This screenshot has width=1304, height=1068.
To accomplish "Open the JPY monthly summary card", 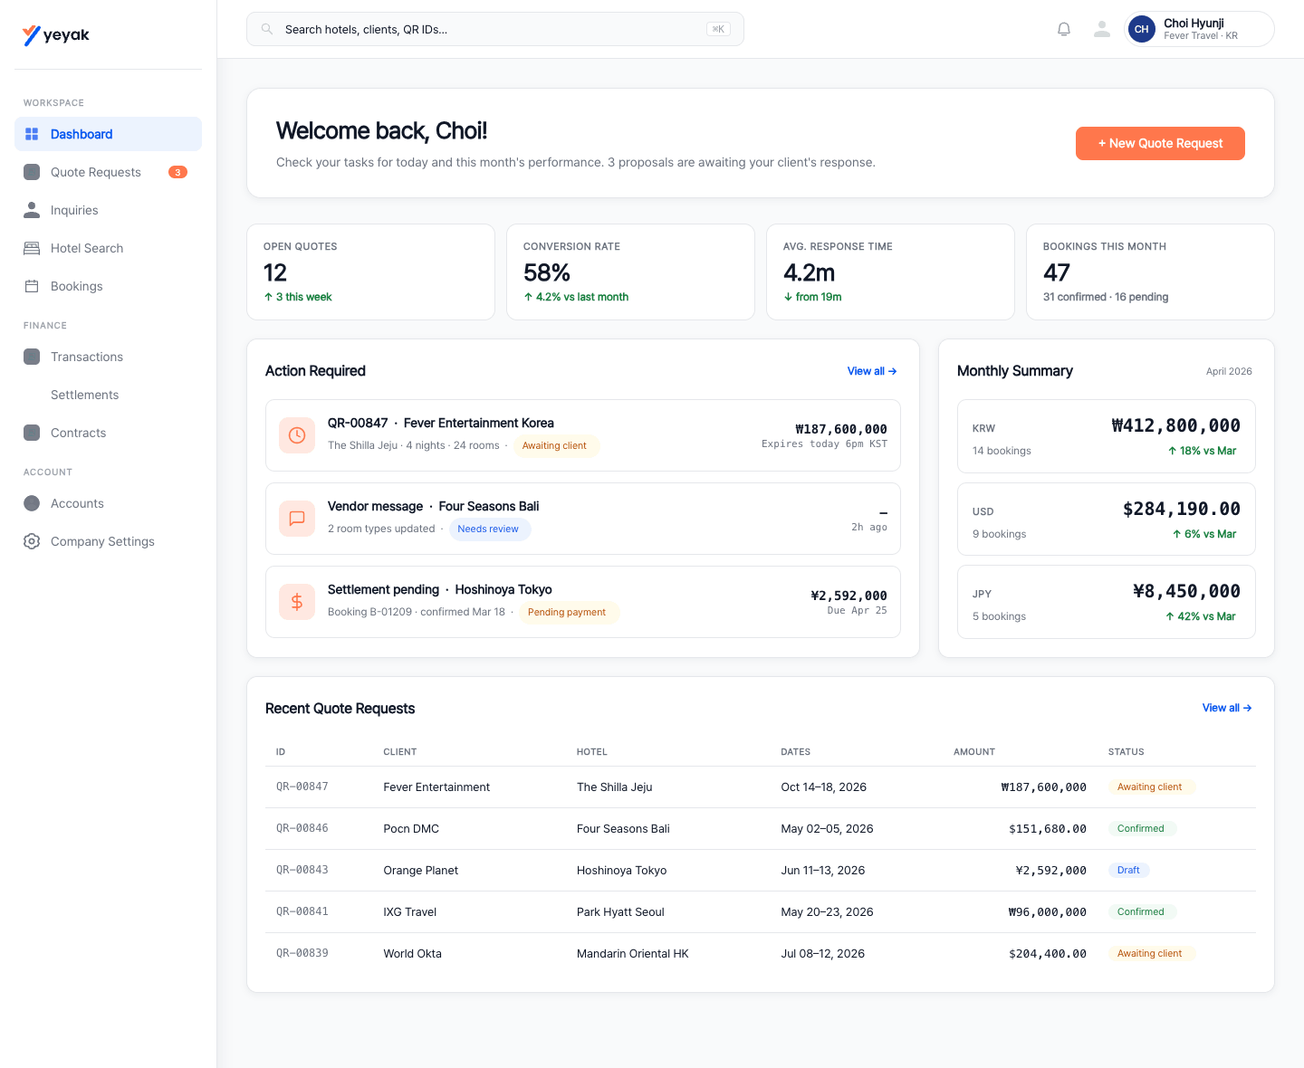I will click(x=1107, y=602).
